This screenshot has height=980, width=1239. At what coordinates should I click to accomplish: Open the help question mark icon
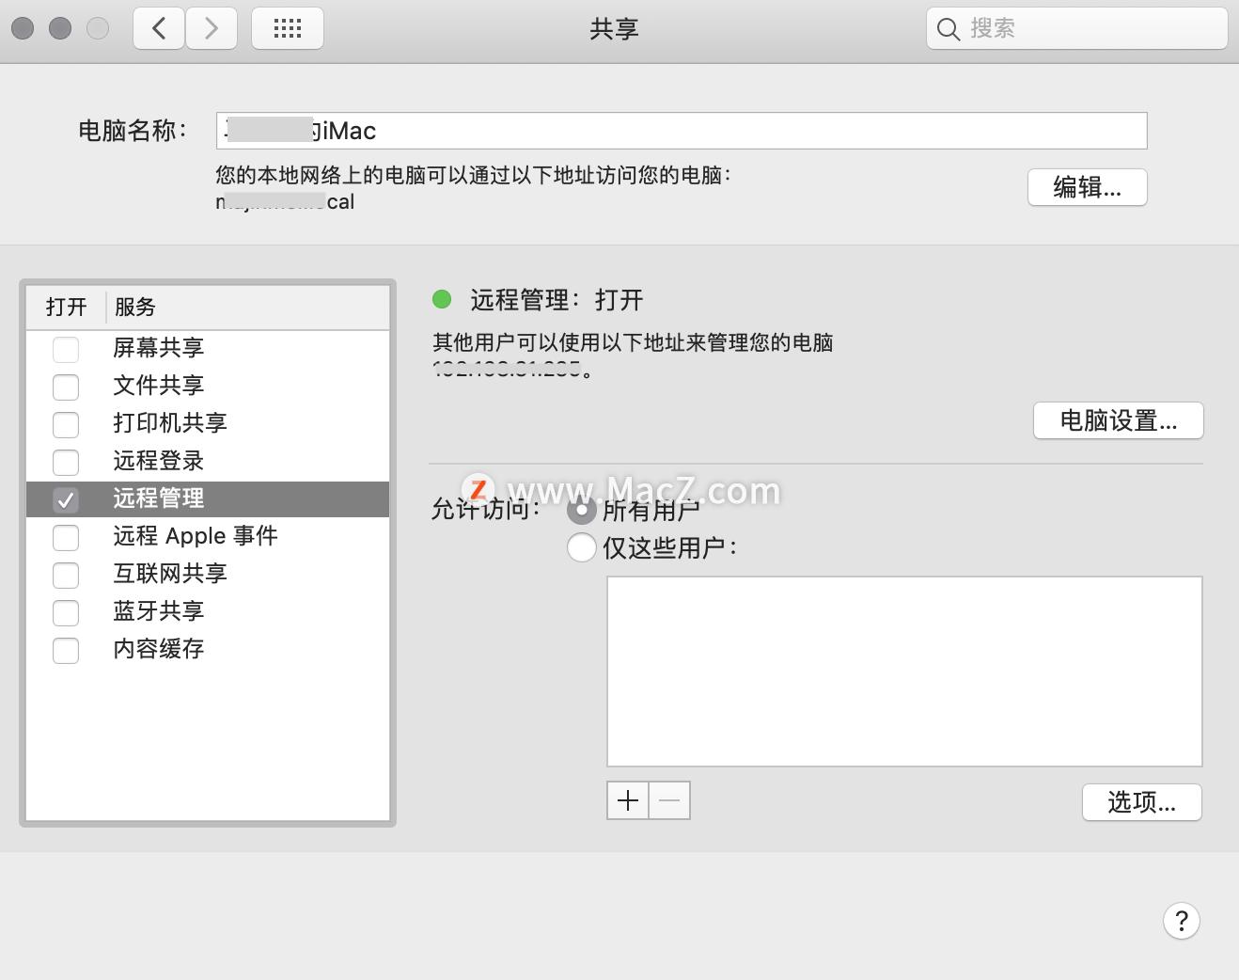[x=1182, y=922]
